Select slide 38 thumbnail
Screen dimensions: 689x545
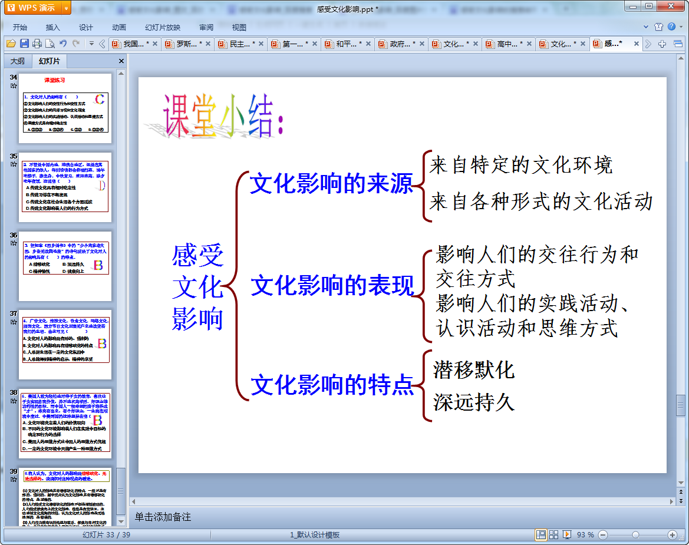point(65,424)
